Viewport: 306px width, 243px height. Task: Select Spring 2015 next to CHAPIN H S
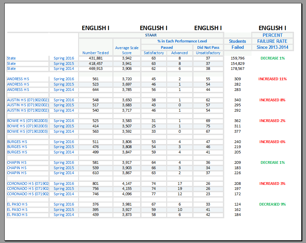point(64,168)
